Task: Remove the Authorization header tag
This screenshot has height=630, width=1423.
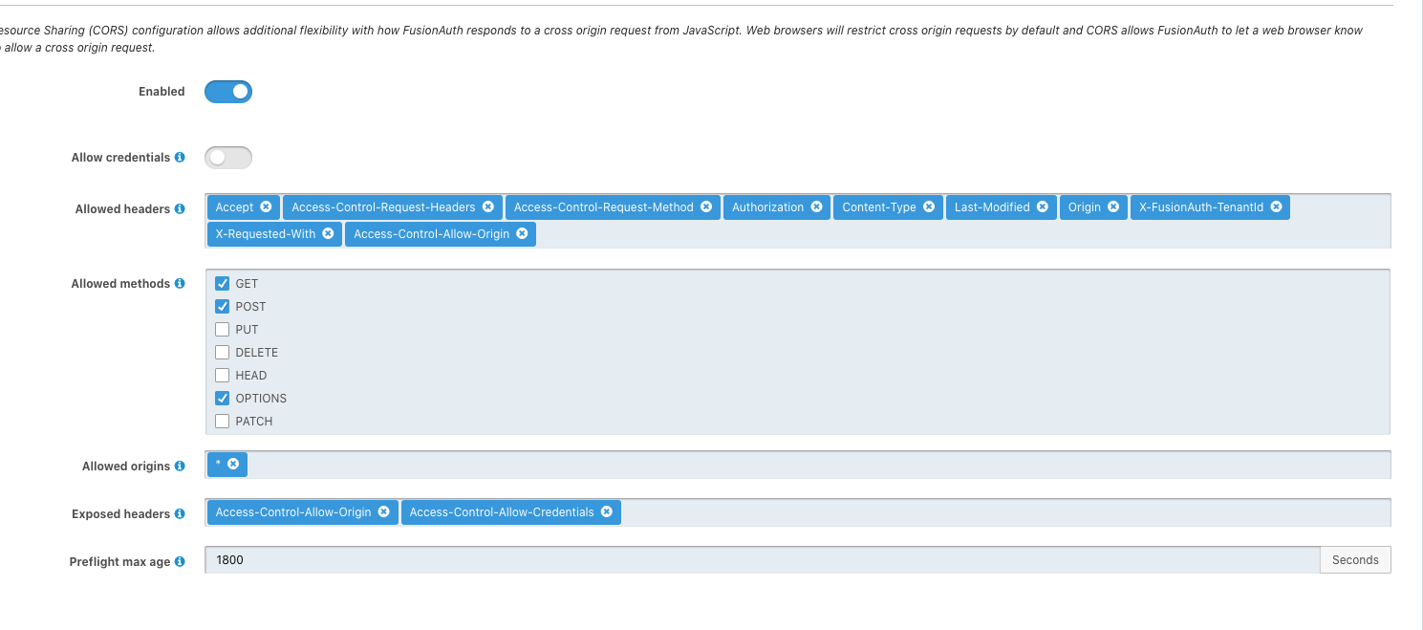Action: pos(816,207)
